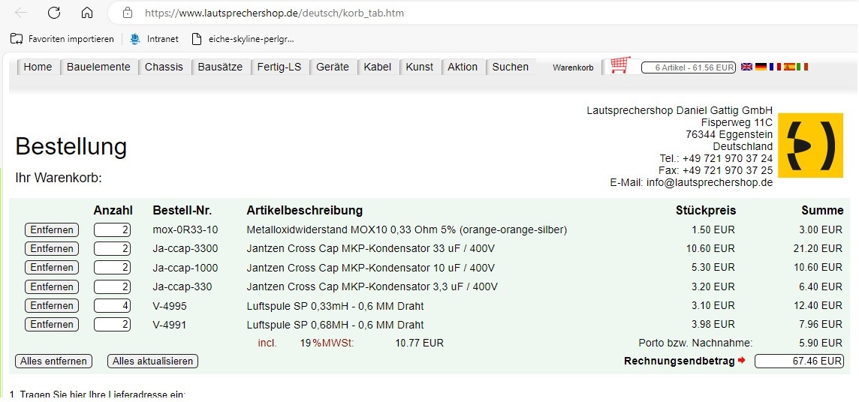Edit quantity for Ja-ccap-1000

(113, 268)
